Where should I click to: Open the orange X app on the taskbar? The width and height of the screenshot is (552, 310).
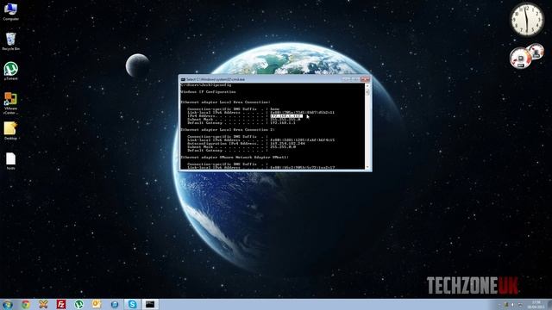point(43,304)
